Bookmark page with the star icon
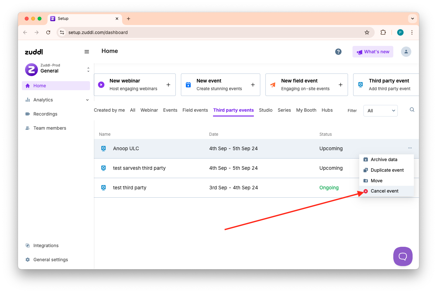 (x=367, y=32)
